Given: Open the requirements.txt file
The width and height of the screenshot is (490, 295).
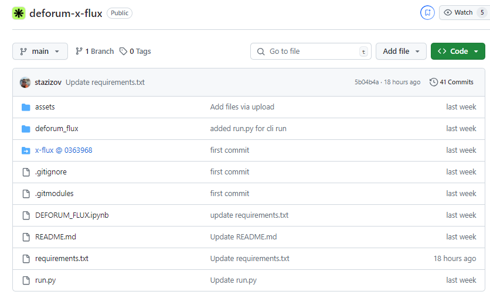Looking at the screenshot, I should pos(62,259).
